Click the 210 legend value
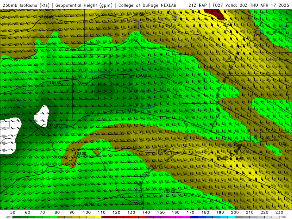Image resolution: width=292 pixels, height=219 pixels. 250,212
